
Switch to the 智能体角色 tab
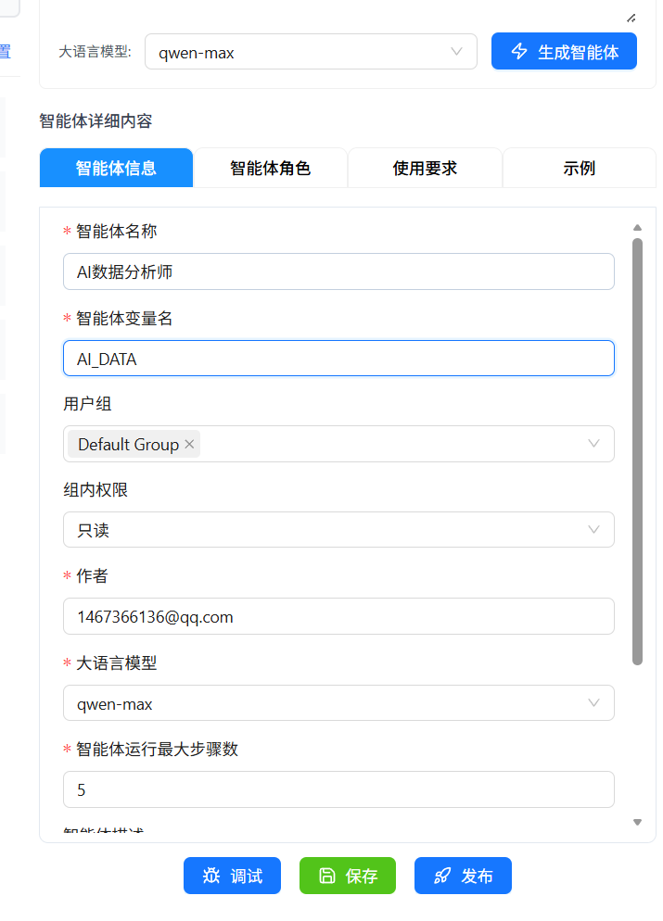pos(271,168)
